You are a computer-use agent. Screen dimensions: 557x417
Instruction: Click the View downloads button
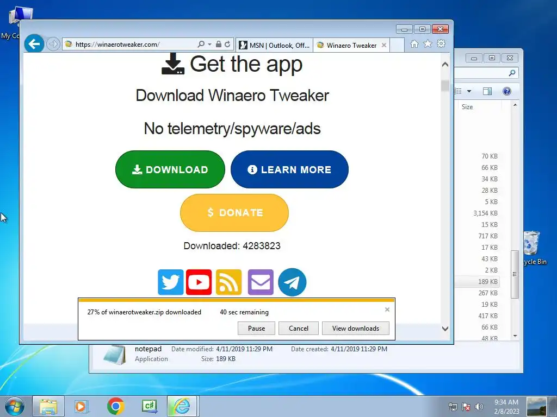click(356, 328)
